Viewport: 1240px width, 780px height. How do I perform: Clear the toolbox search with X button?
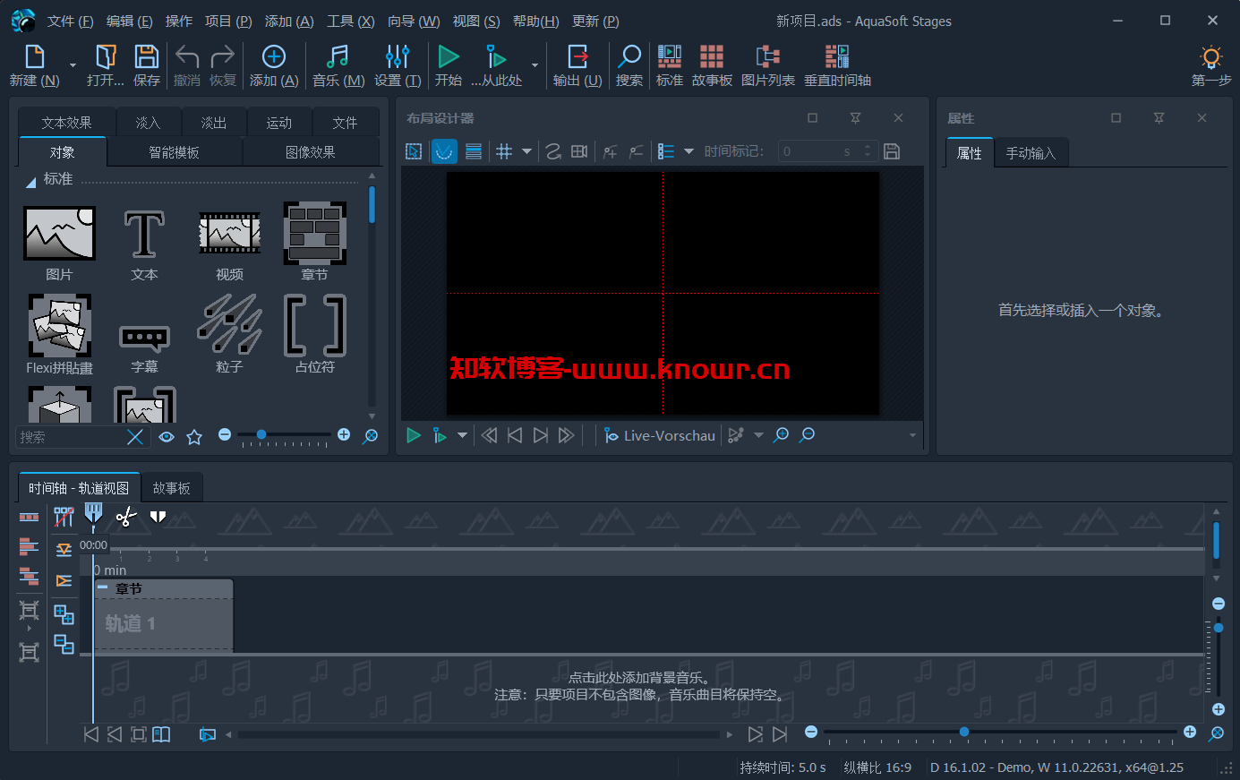pos(135,437)
